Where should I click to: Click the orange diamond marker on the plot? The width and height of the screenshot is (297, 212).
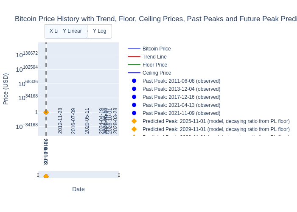pyautogui.click(x=46, y=112)
